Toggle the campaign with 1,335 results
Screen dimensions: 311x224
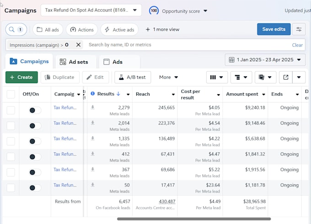click(x=35, y=141)
